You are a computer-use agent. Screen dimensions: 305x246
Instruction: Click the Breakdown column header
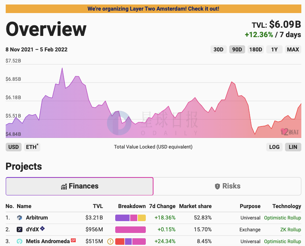click(132, 206)
